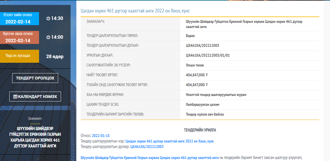
Task: Click the blue page title heading at the top
Action: [135, 11]
